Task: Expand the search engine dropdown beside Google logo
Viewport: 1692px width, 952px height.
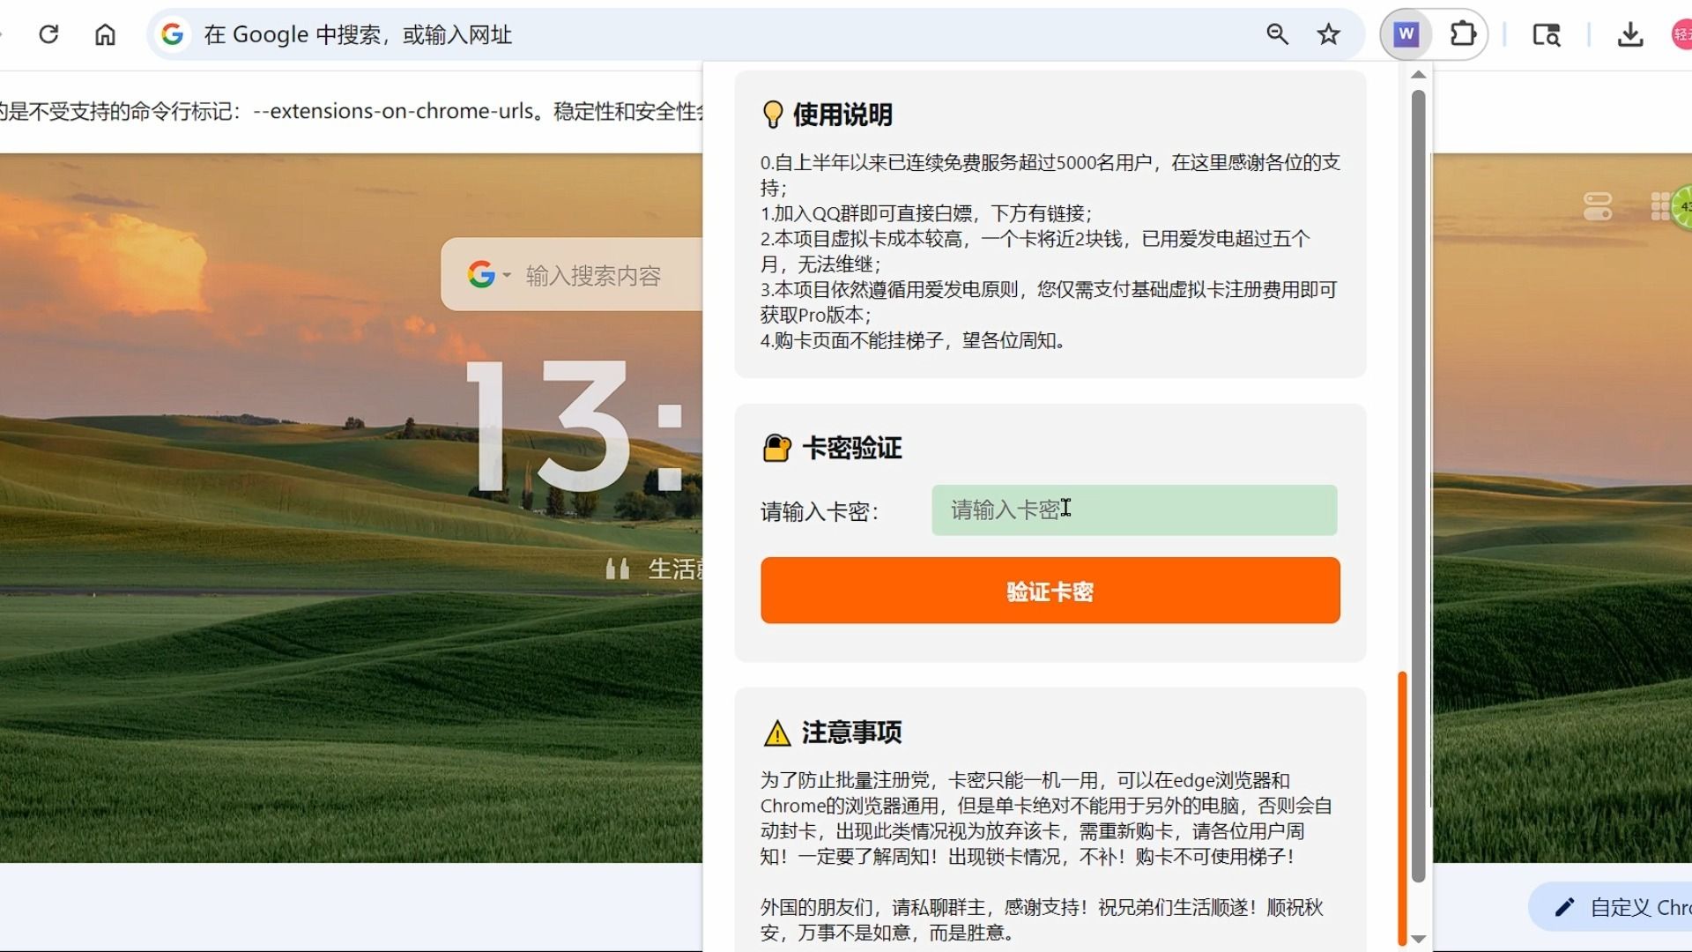Action: (507, 275)
